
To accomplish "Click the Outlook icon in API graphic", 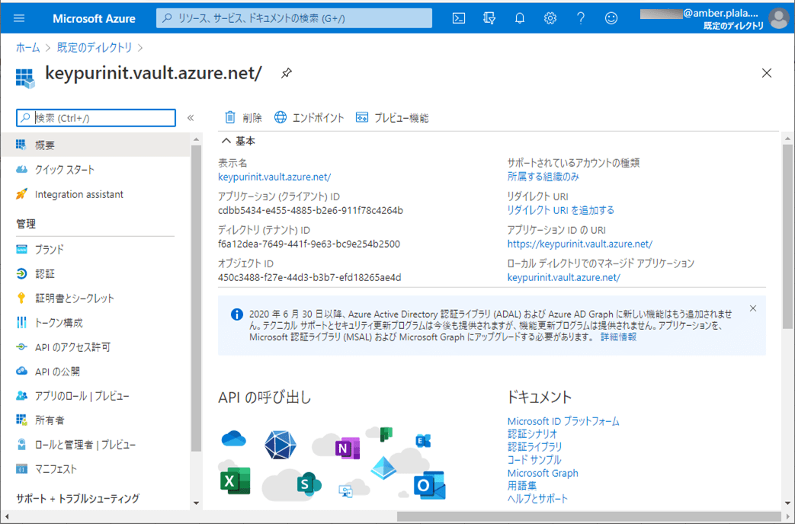I will point(429,485).
